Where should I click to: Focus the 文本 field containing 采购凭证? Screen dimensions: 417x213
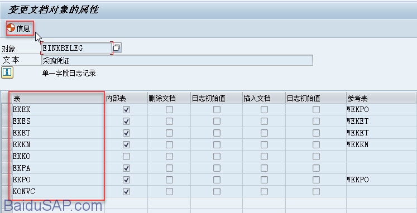[177, 61]
